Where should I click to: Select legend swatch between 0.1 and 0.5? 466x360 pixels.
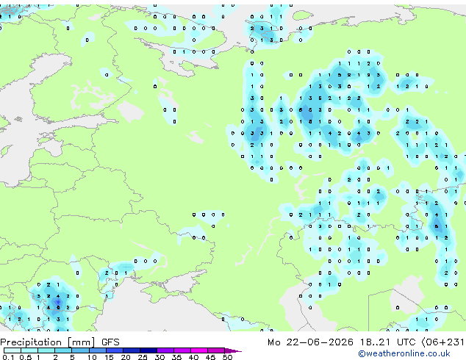click(12, 350)
